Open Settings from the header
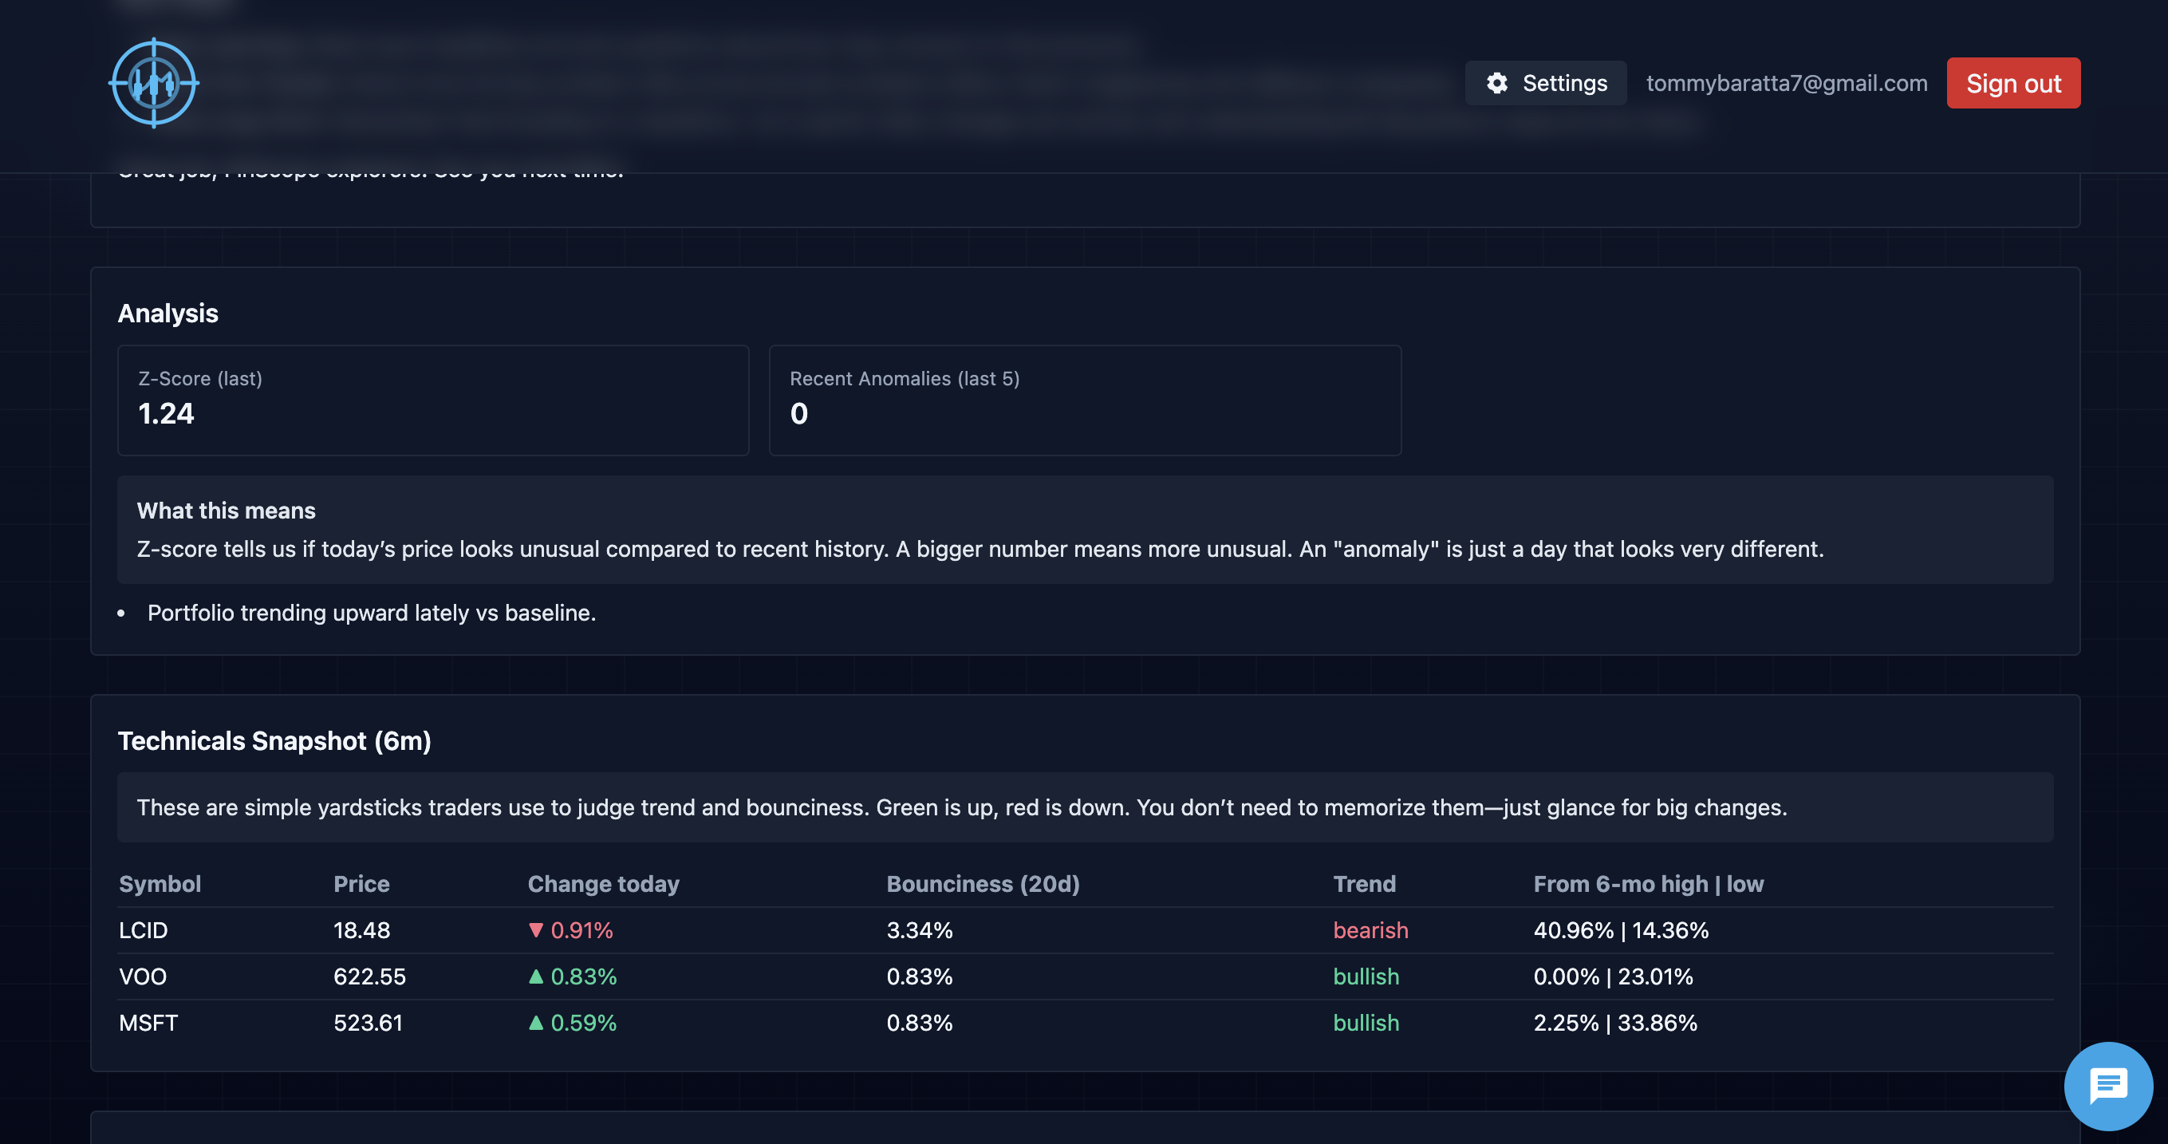2168x1144 pixels. [1546, 83]
